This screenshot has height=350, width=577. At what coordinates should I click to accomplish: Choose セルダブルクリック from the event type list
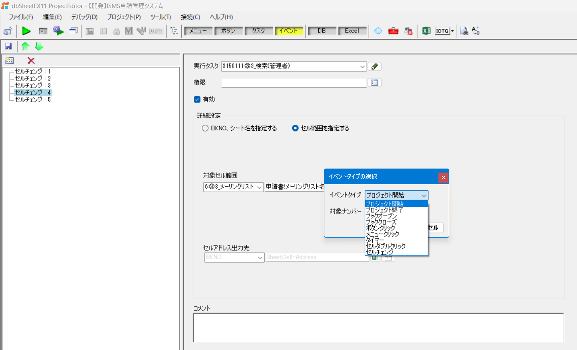pos(386,246)
